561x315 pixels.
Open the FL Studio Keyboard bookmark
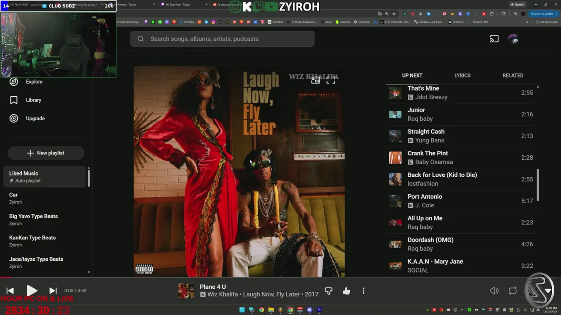302,22
